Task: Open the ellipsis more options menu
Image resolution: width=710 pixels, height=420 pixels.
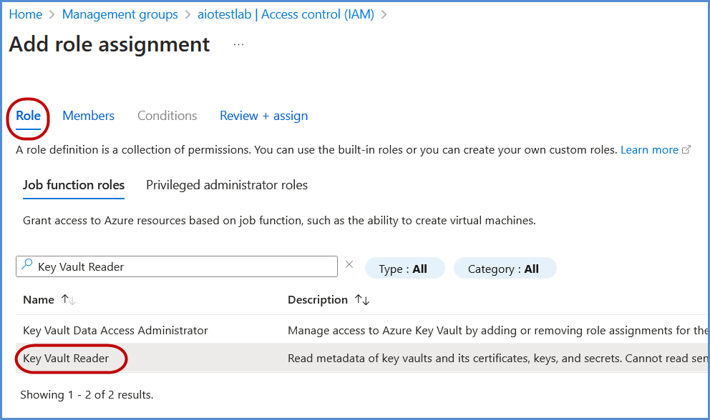Action: click(x=238, y=45)
